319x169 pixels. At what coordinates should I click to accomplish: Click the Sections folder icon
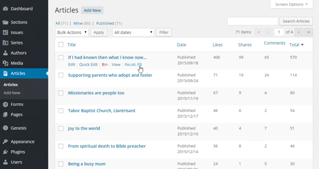click(5, 22)
